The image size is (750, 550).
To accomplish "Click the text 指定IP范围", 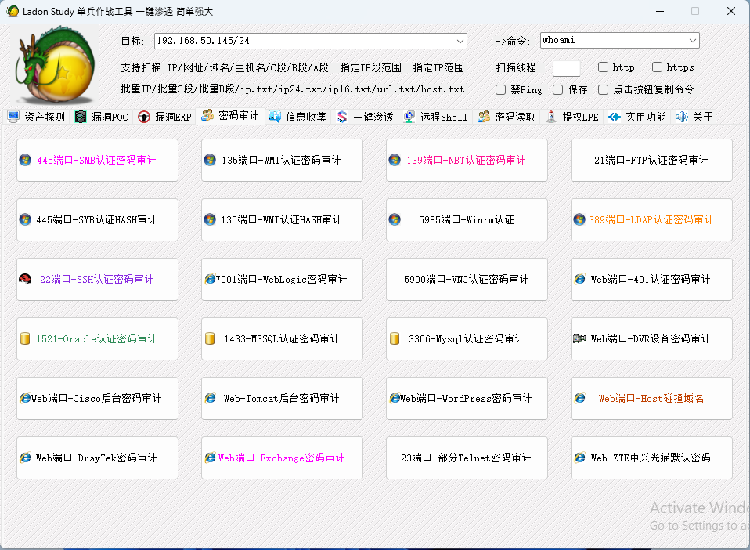I will 438,67.
